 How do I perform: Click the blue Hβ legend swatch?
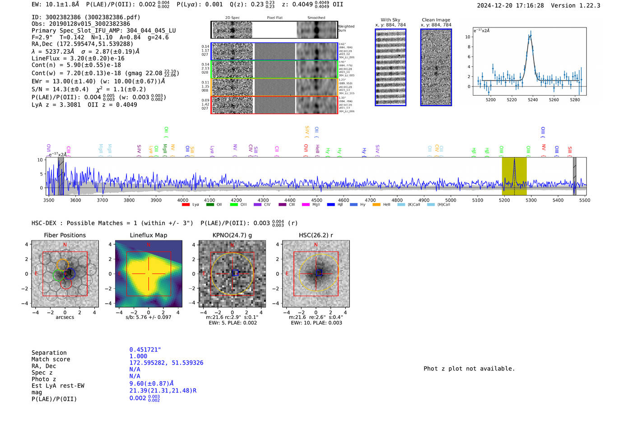(x=331, y=205)
